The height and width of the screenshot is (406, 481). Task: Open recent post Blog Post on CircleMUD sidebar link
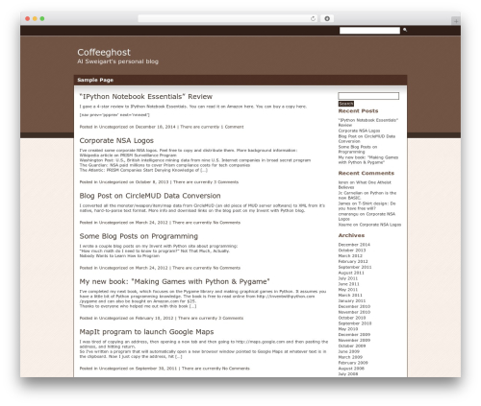pyautogui.click(x=367, y=138)
